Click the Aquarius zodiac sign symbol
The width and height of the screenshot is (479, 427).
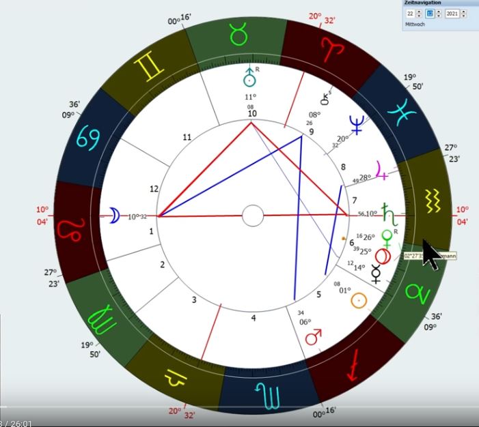tap(433, 201)
